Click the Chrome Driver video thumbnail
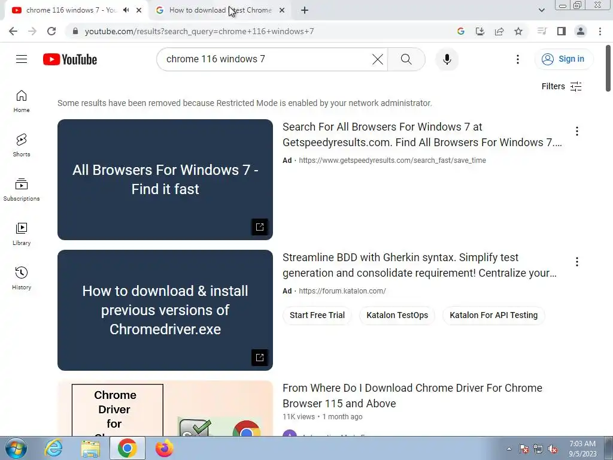613x460 pixels. click(165, 408)
